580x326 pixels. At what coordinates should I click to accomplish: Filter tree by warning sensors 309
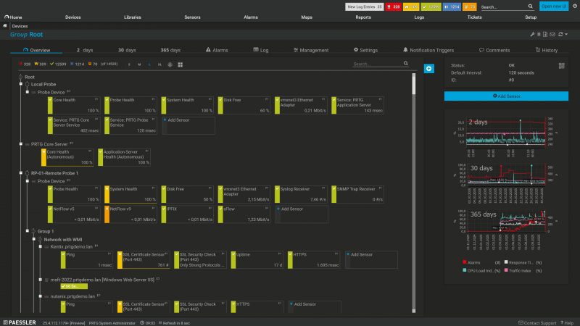point(41,64)
